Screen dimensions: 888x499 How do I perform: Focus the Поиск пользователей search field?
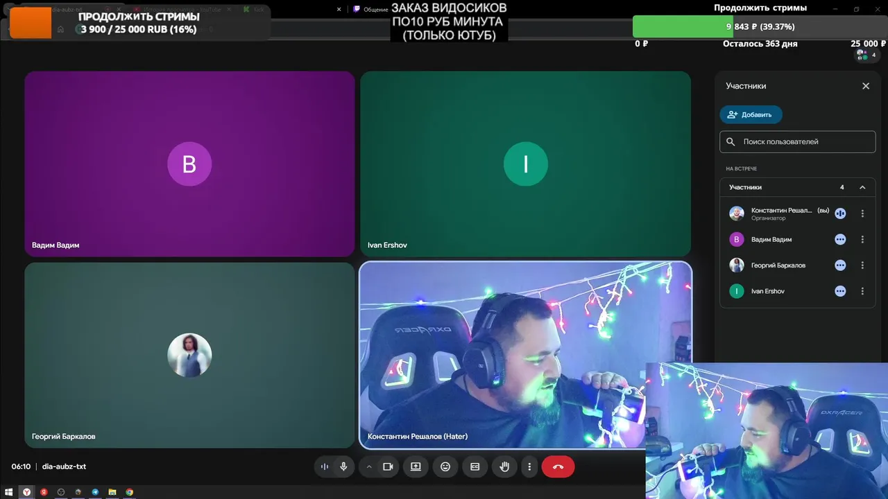click(x=798, y=141)
